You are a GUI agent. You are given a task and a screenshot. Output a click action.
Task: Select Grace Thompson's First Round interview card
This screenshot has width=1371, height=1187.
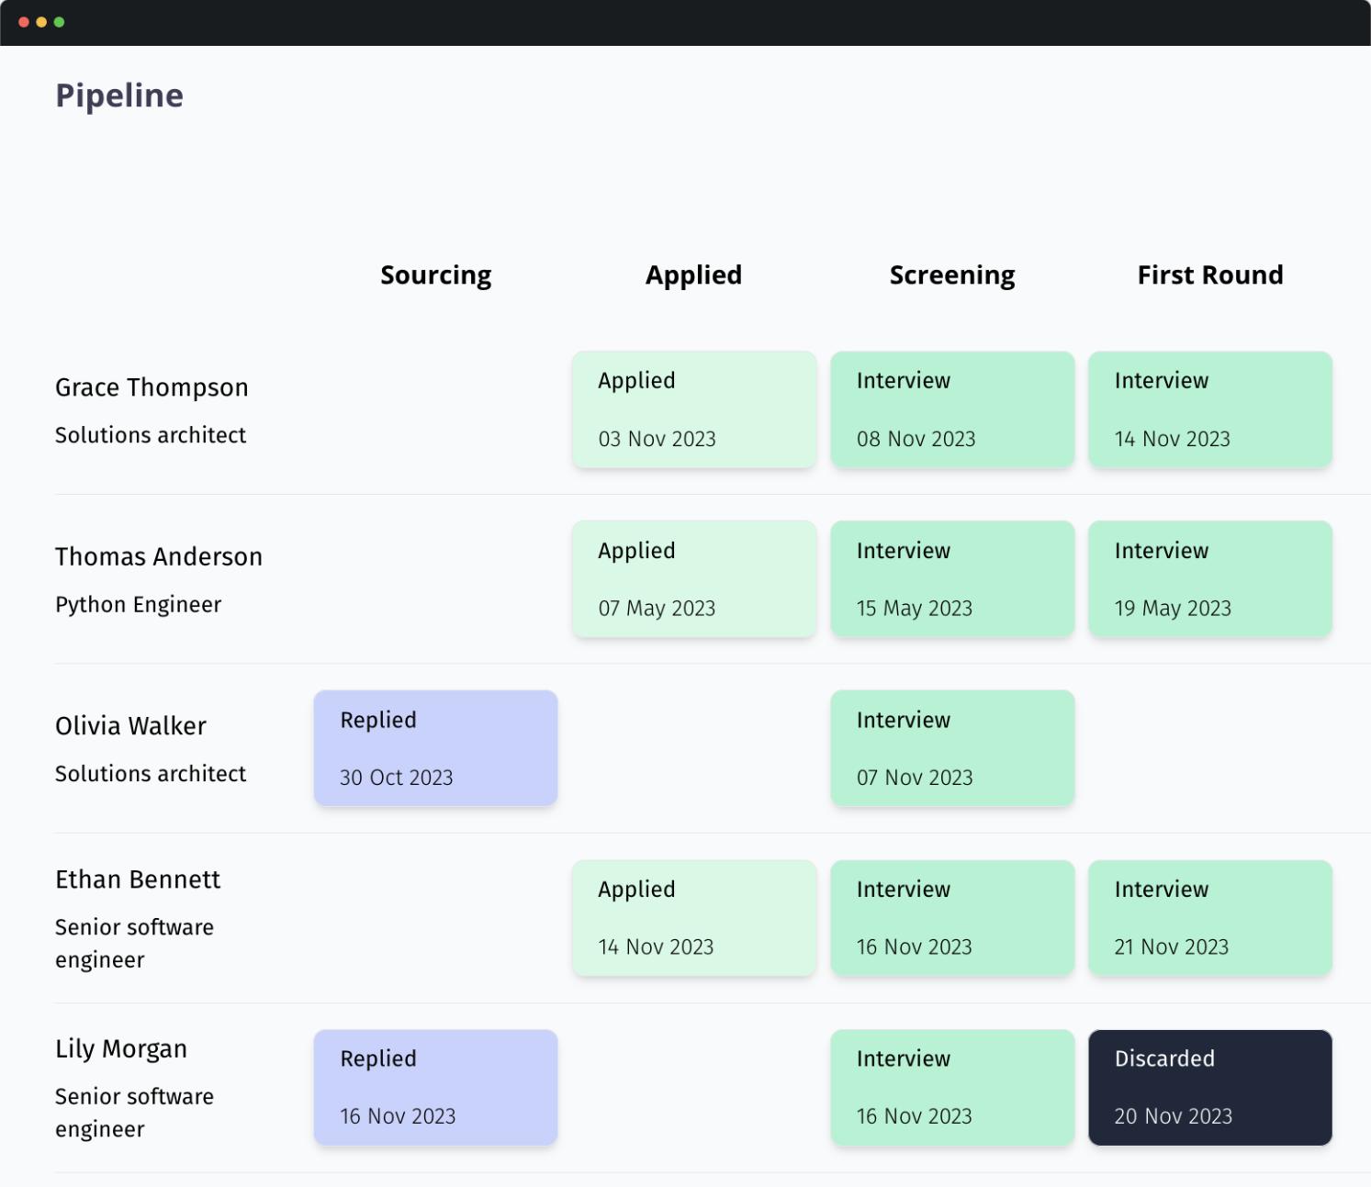pyautogui.click(x=1209, y=409)
